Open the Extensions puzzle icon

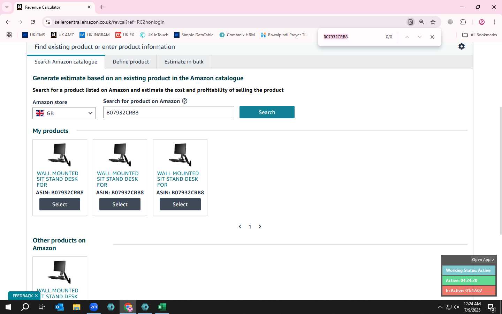463,22
